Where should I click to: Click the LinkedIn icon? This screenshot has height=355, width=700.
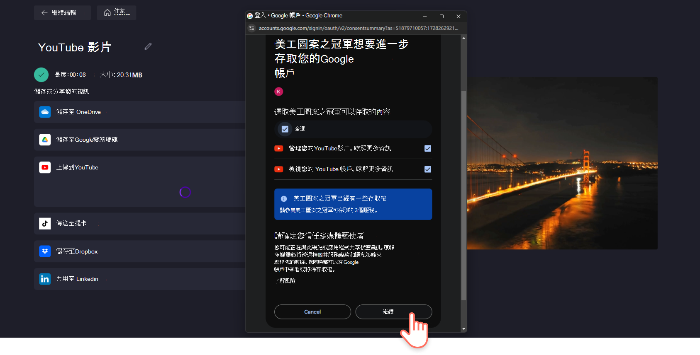pyautogui.click(x=45, y=279)
